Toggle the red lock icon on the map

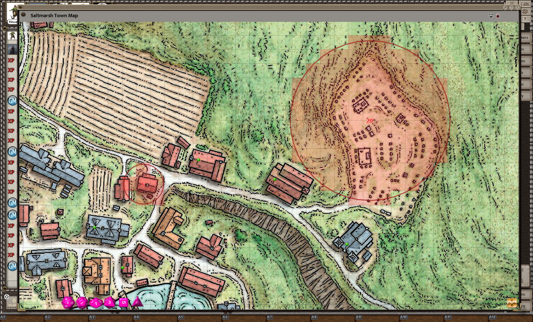(498, 15)
